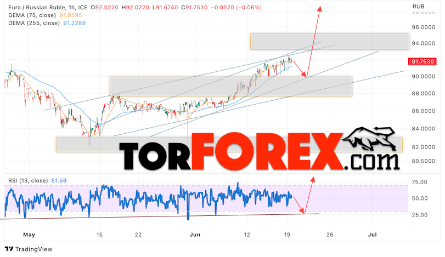Screen dimensions: 445x257
Task: Click the RUB currency label
Action: pyautogui.click(x=418, y=6)
